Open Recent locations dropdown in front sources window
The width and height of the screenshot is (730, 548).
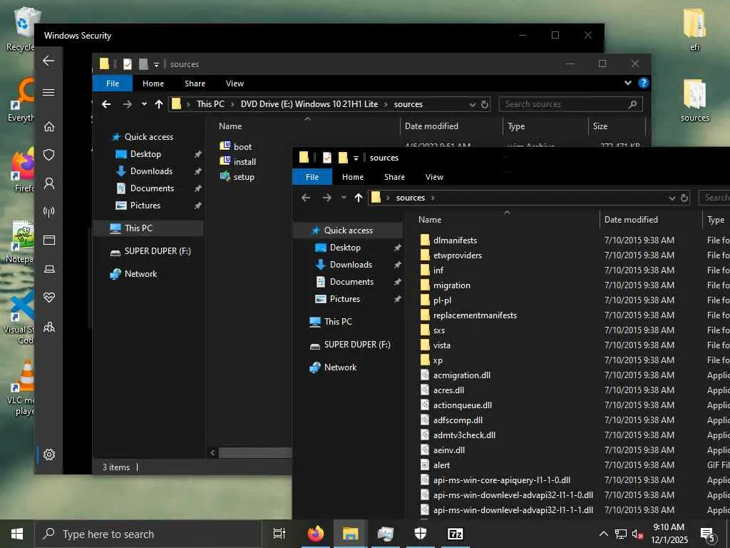[x=344, y=198]
